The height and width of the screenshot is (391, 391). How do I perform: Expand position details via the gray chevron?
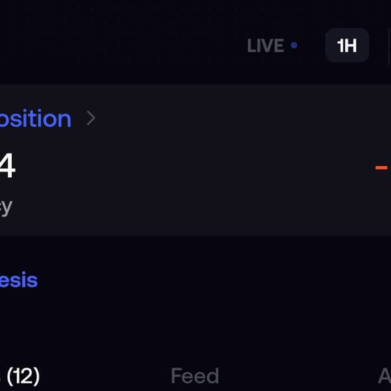[91, 118]
